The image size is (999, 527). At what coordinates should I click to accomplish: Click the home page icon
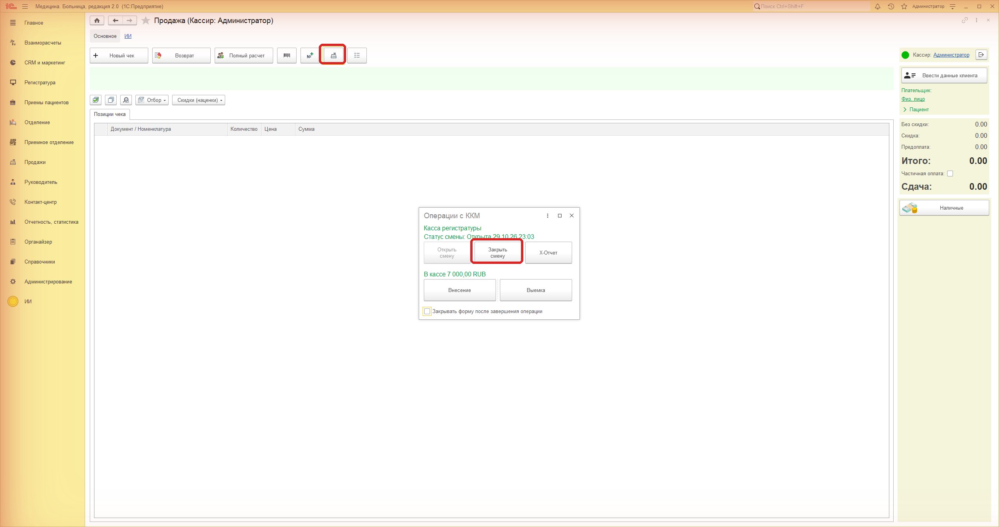tap(97, 20)
